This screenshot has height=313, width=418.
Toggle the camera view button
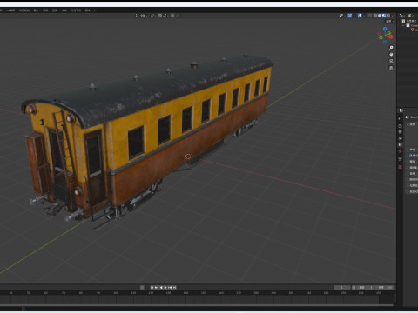(x=391, y=61)
